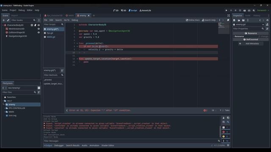The width and height of the screenshot is (271, 152).
Task: Click the script editor minimap
Action: click(x=224, y=28)
